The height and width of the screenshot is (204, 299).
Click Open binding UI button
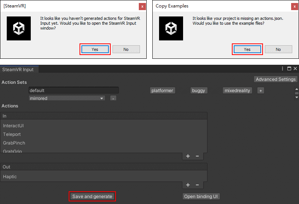click(201, 197)
